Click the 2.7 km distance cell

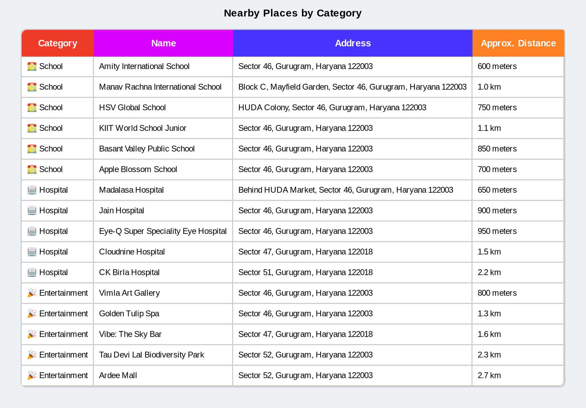coord(489,375)
